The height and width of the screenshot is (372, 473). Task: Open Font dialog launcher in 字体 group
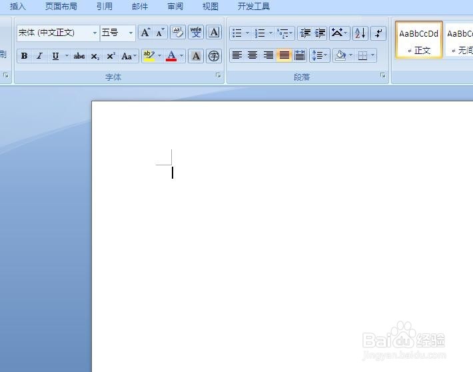(219, 75)
